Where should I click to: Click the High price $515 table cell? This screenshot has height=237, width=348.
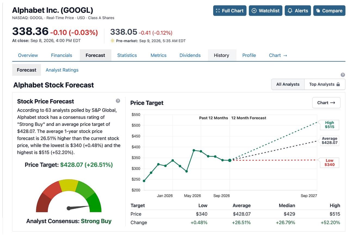point(335,214)
